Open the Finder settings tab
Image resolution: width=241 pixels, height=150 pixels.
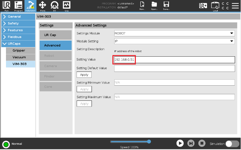coord(56,76)
